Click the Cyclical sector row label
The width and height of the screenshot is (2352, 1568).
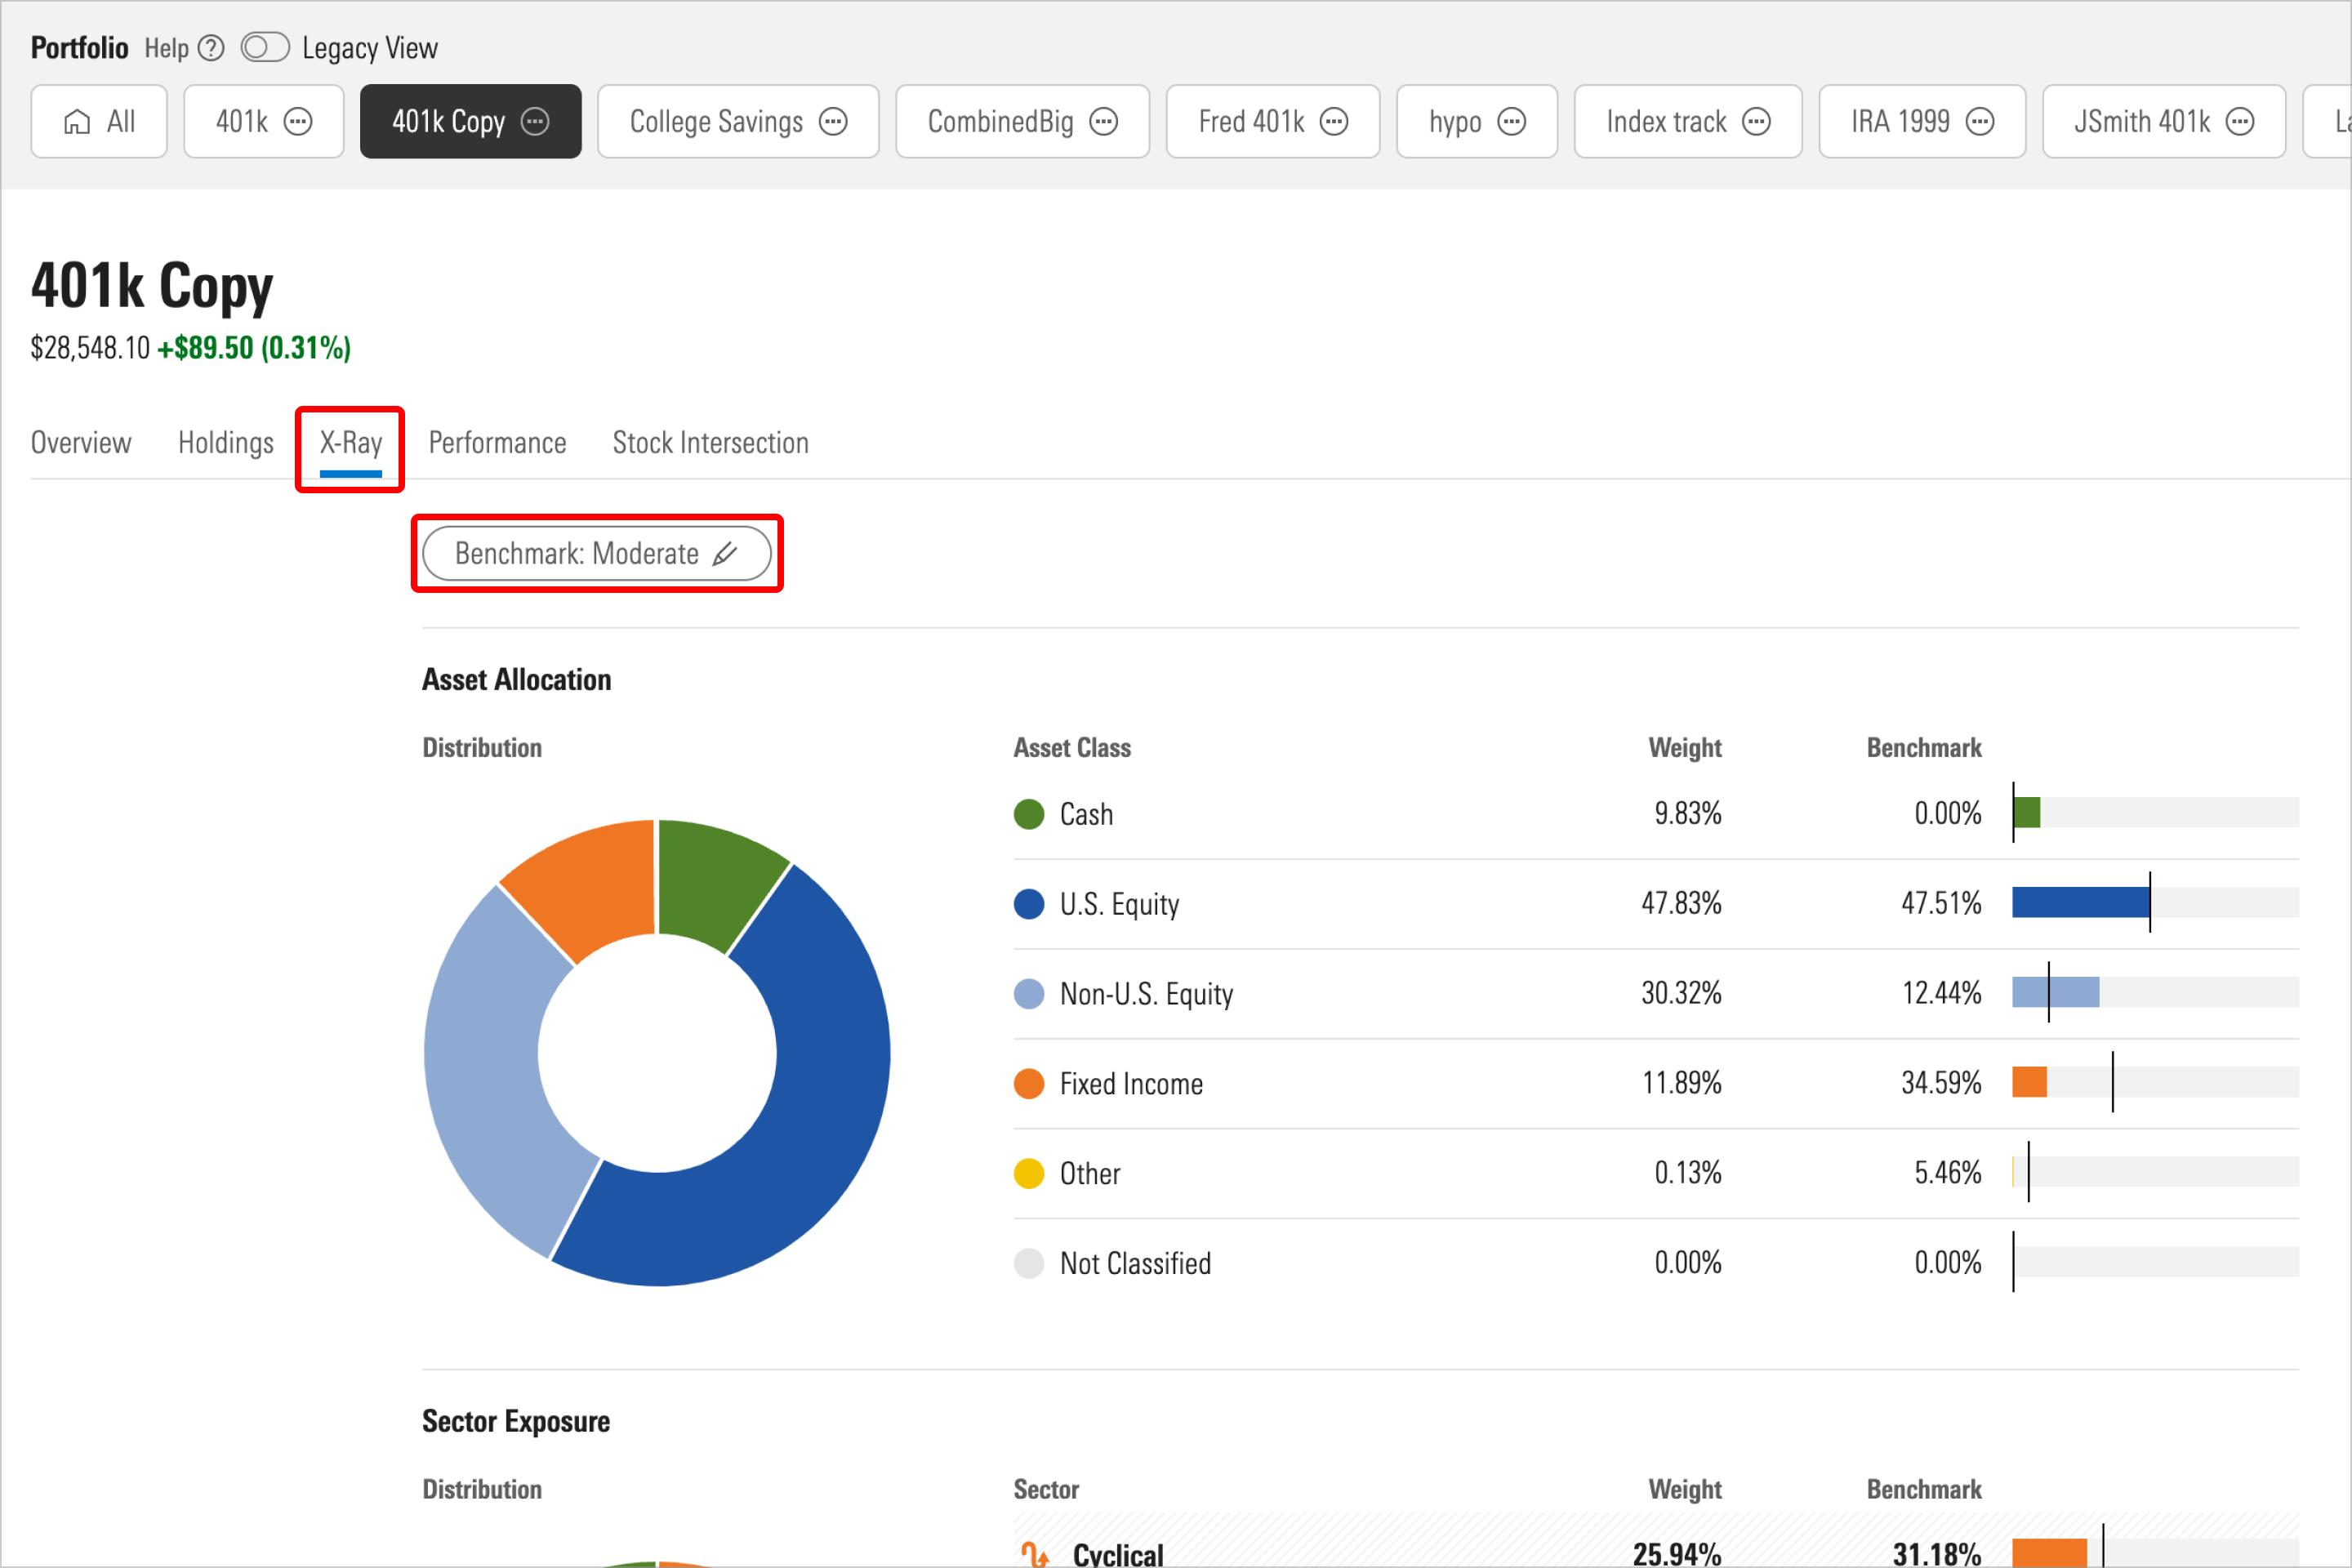[1118, 1554]
